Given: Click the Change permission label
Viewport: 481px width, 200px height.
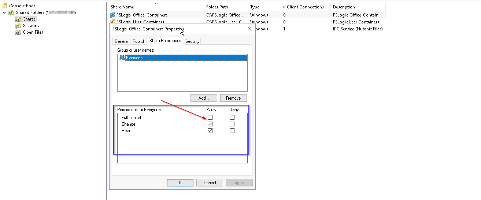Looking at the screenshot, I should pos(129,124).
